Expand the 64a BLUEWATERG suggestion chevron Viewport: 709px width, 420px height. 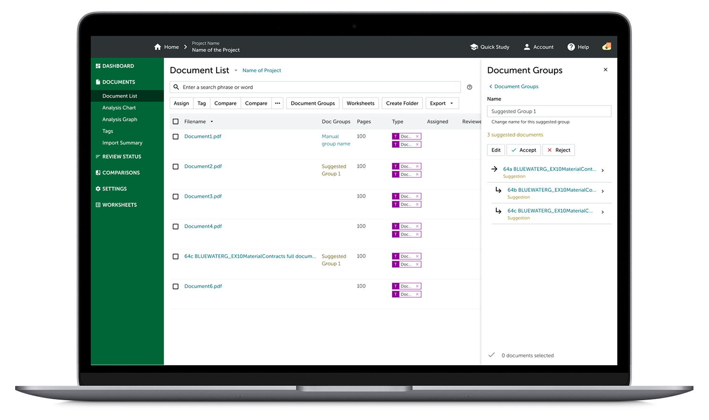pos(603,171)
